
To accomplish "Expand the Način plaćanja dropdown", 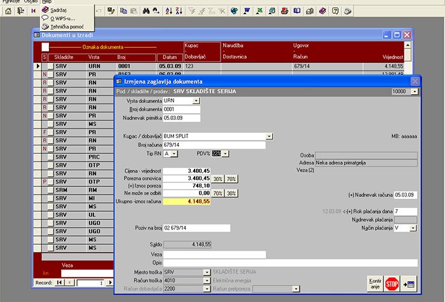I will (x=413, y=228).
